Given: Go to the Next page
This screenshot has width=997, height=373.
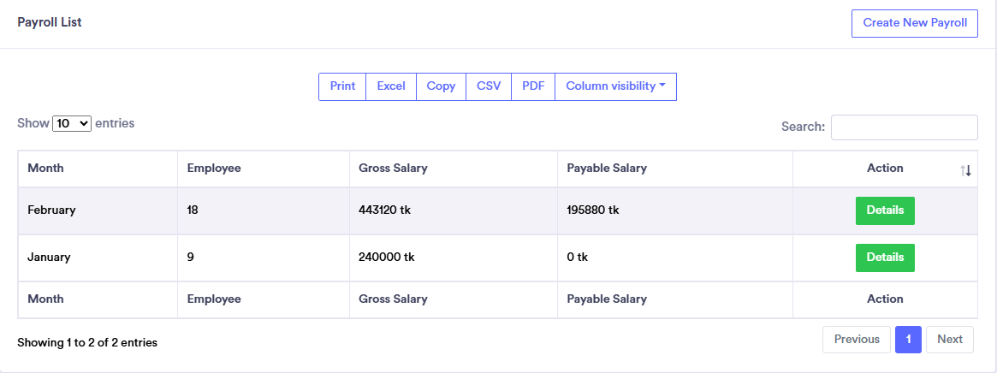Looking at the screenshot, I should (x=949, y=340).
